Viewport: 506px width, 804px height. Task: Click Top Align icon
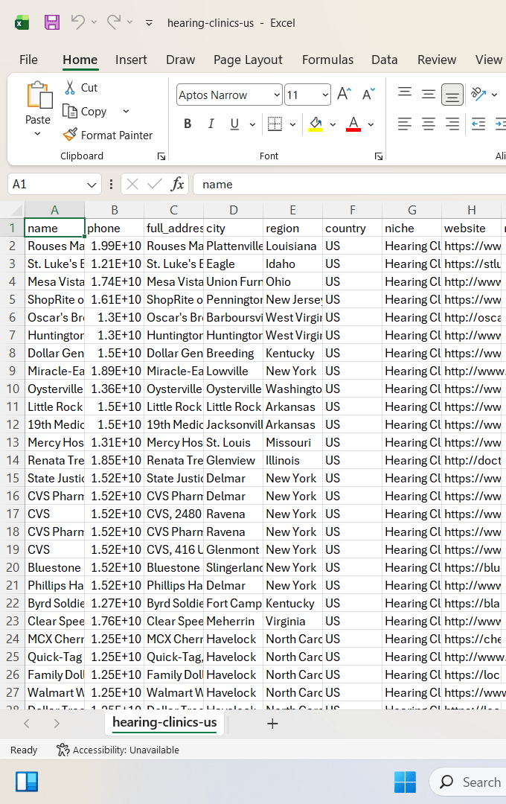point(405,94)
